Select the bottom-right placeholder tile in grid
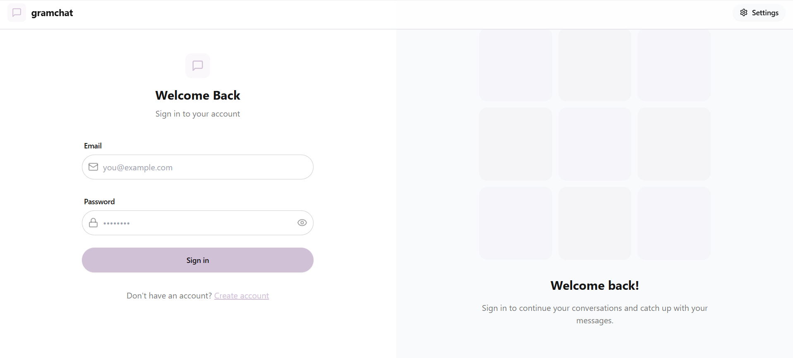 point(674,223)
